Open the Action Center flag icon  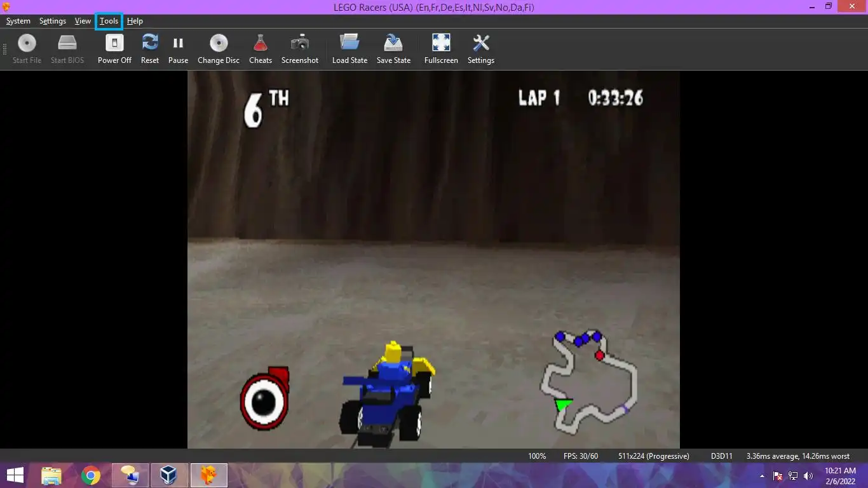pos(778,476)
